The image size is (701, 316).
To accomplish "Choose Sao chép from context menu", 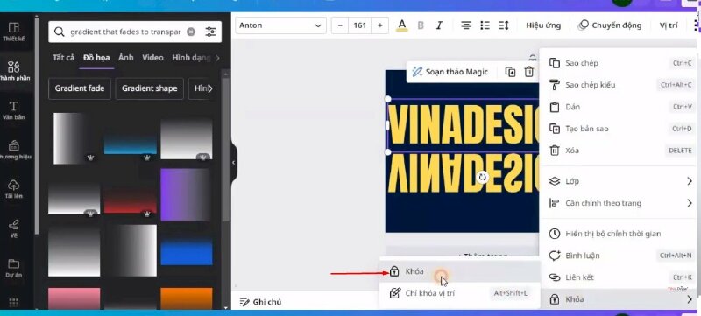I will pyautogui.click(x=620, y=63).
